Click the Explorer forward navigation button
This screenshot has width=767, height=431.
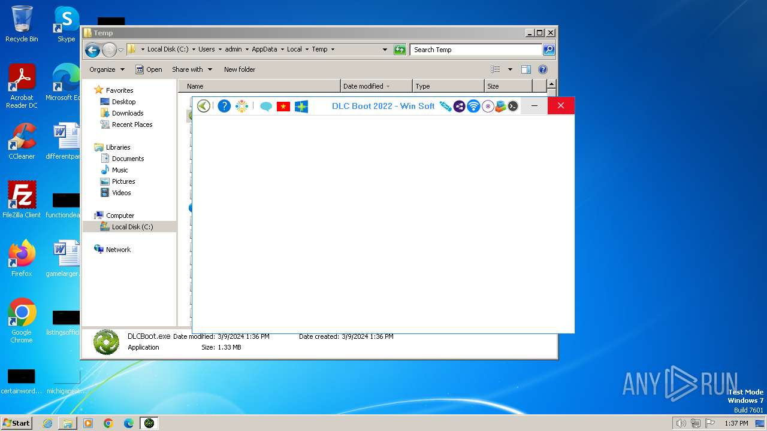pos(109,50)
